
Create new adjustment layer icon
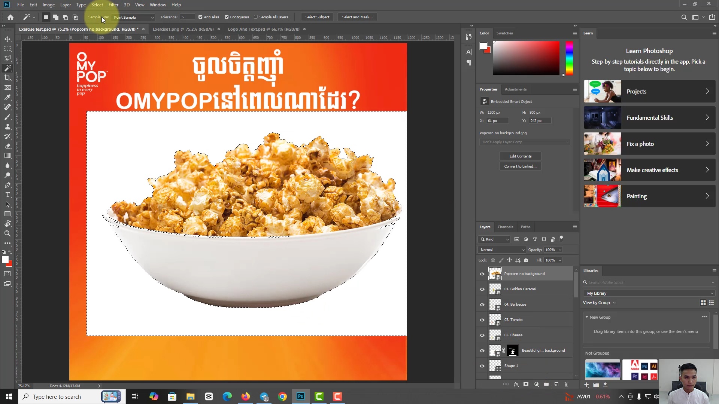[x=536, y=384]
